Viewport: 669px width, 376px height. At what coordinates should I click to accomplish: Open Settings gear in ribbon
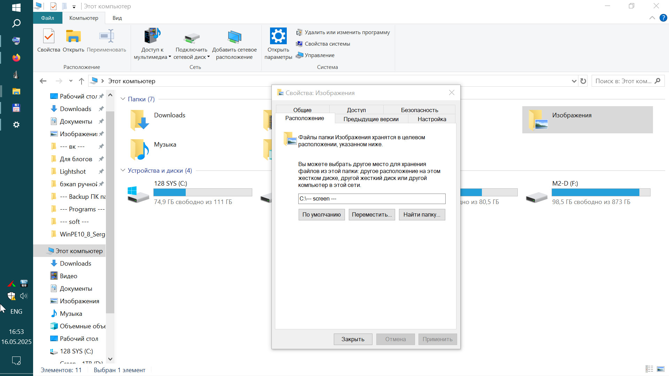click(x=278, y=36)
